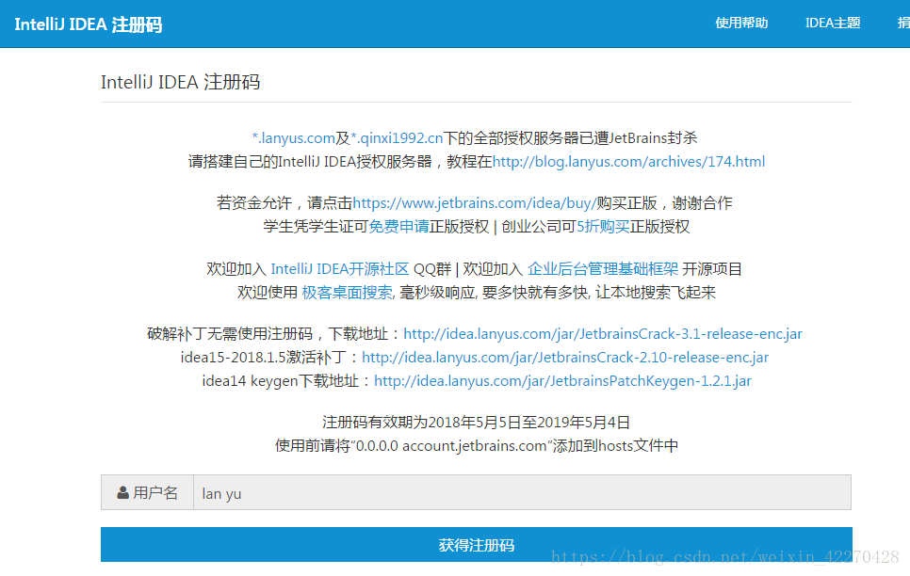Screen dimensions: 910x576
Task: Click the 获得注册码 button
Action: click(477, 545)
